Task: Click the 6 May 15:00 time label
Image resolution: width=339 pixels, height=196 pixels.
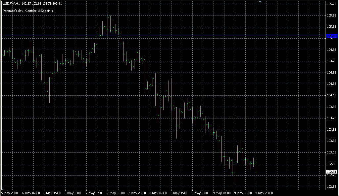Action: click(53, 193)
